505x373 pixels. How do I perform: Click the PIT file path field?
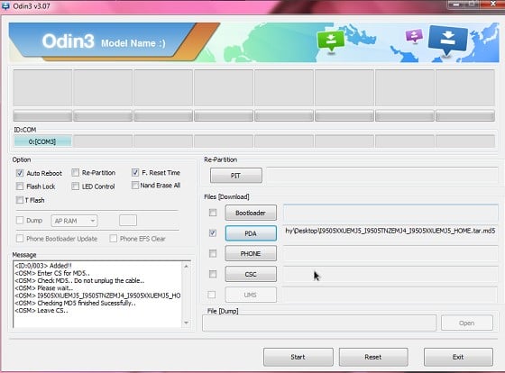pyautogui.click(x=382, y=176)
